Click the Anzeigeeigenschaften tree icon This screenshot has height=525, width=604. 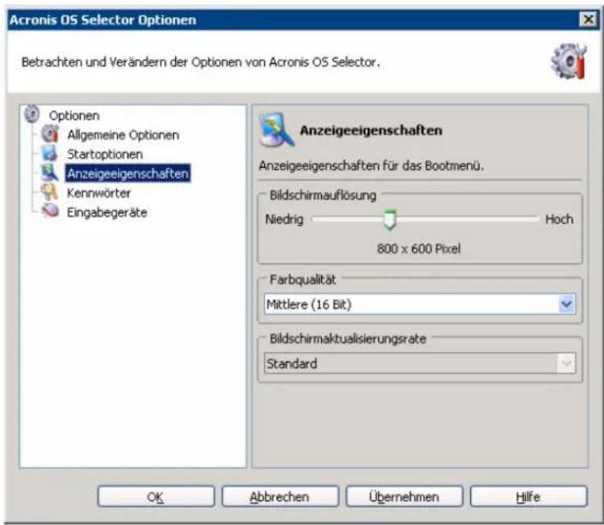pyautogui.click(x=50, y=172)
